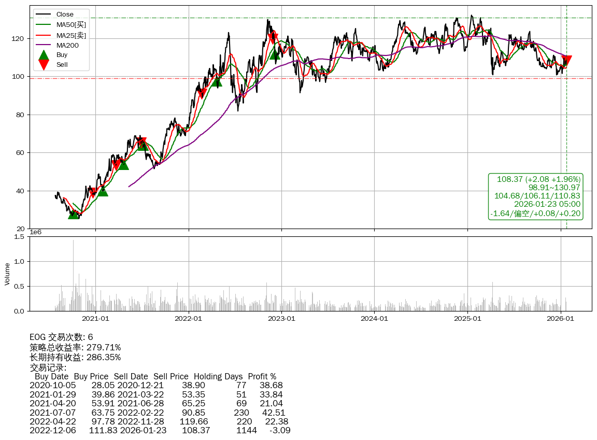Click the 2023-01 x-axis date label
Viewport: 597px width, 440px height.
click(x=281, y=319)
